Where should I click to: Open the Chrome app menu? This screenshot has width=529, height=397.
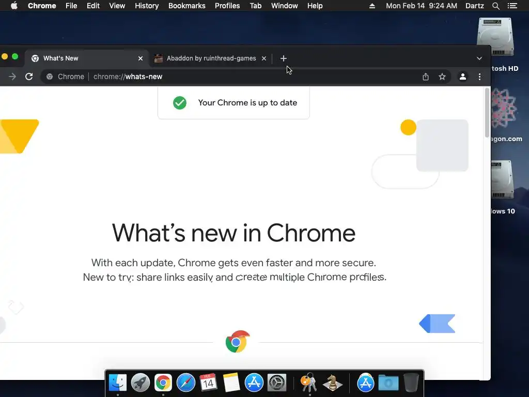tap(42, 6)
